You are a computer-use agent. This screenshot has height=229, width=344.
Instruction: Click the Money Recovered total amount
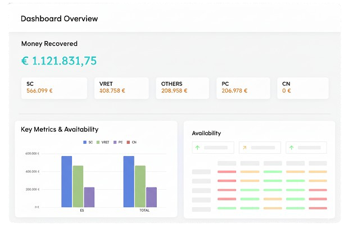(58, 61)
